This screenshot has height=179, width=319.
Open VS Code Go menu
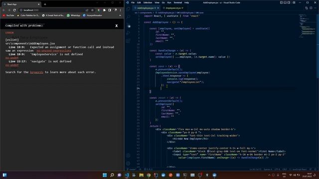163,2
